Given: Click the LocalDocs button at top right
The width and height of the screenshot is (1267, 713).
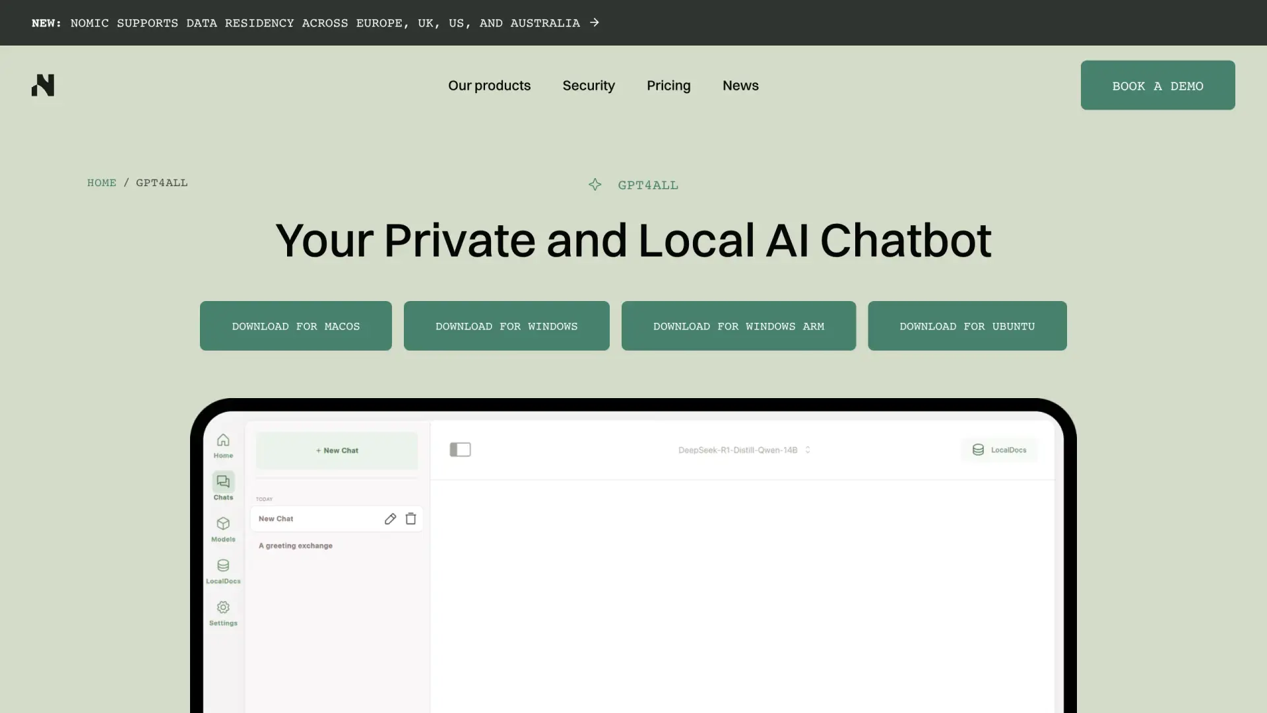Looking at the screenshot, I should pyautogui.click(x=999, y=450).
